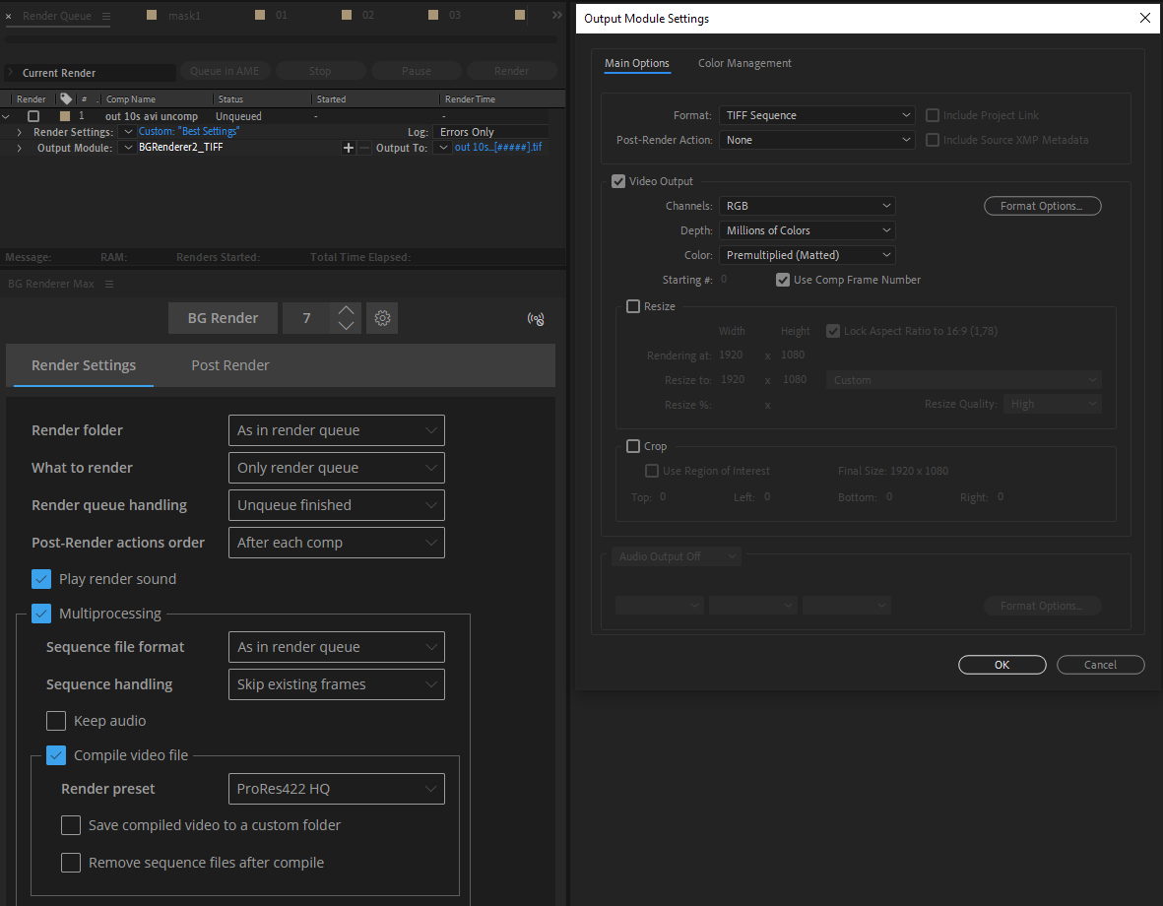Open Sequence file format dropdown
This screenshot has width=1163, height=906.
(x=337, y=647)
